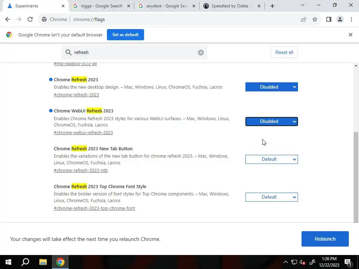Open the Top Chrome Font Style dropdown
The image size is (359, 269).
pyautogui.click(x=272, y=197)
